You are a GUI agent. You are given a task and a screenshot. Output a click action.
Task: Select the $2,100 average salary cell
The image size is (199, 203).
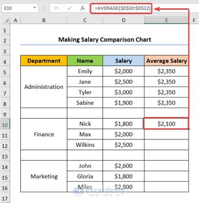pyautogui.click(x=166, y=124)
